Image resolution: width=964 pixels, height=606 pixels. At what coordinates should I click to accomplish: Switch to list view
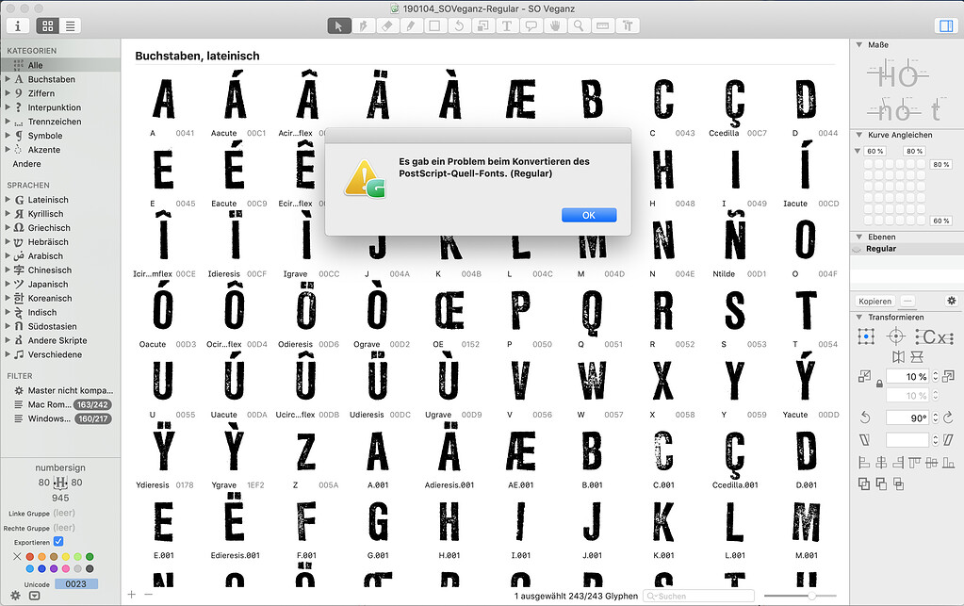(x=71, y=25)
